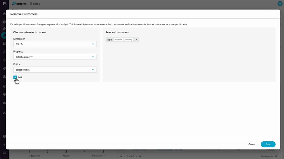Go to next page in background pagination
284x159 pixels.
(x=137, y=156)
